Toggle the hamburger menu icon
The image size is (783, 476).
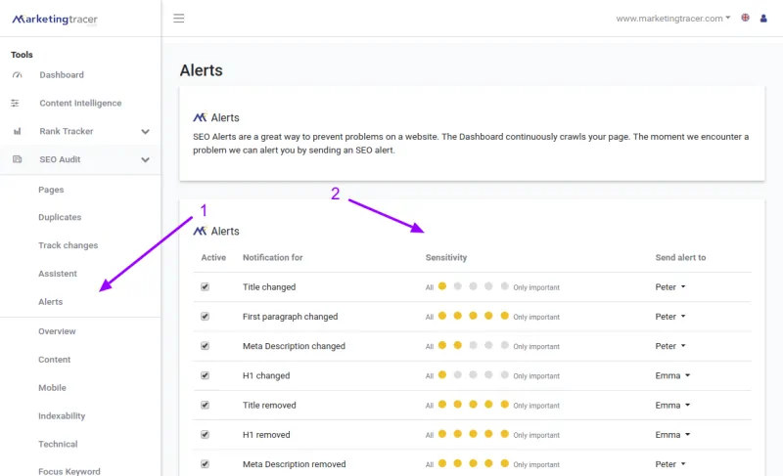click(179, 19)
